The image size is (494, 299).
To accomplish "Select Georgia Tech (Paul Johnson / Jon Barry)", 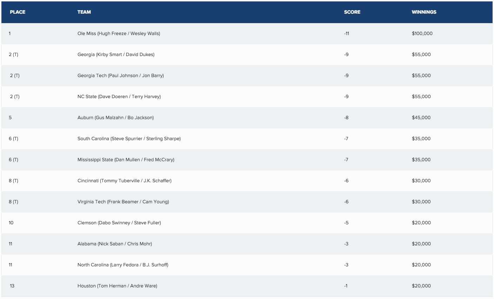I will [121, 76].
